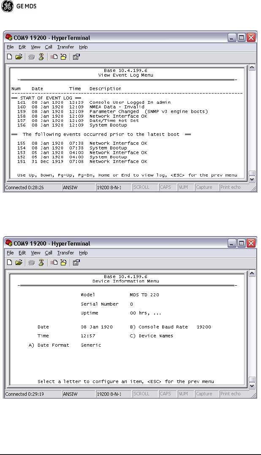This screenshot has width=261, height=455.
Task: Maximize the top HyperTerminal window
Action: [241, 38]
